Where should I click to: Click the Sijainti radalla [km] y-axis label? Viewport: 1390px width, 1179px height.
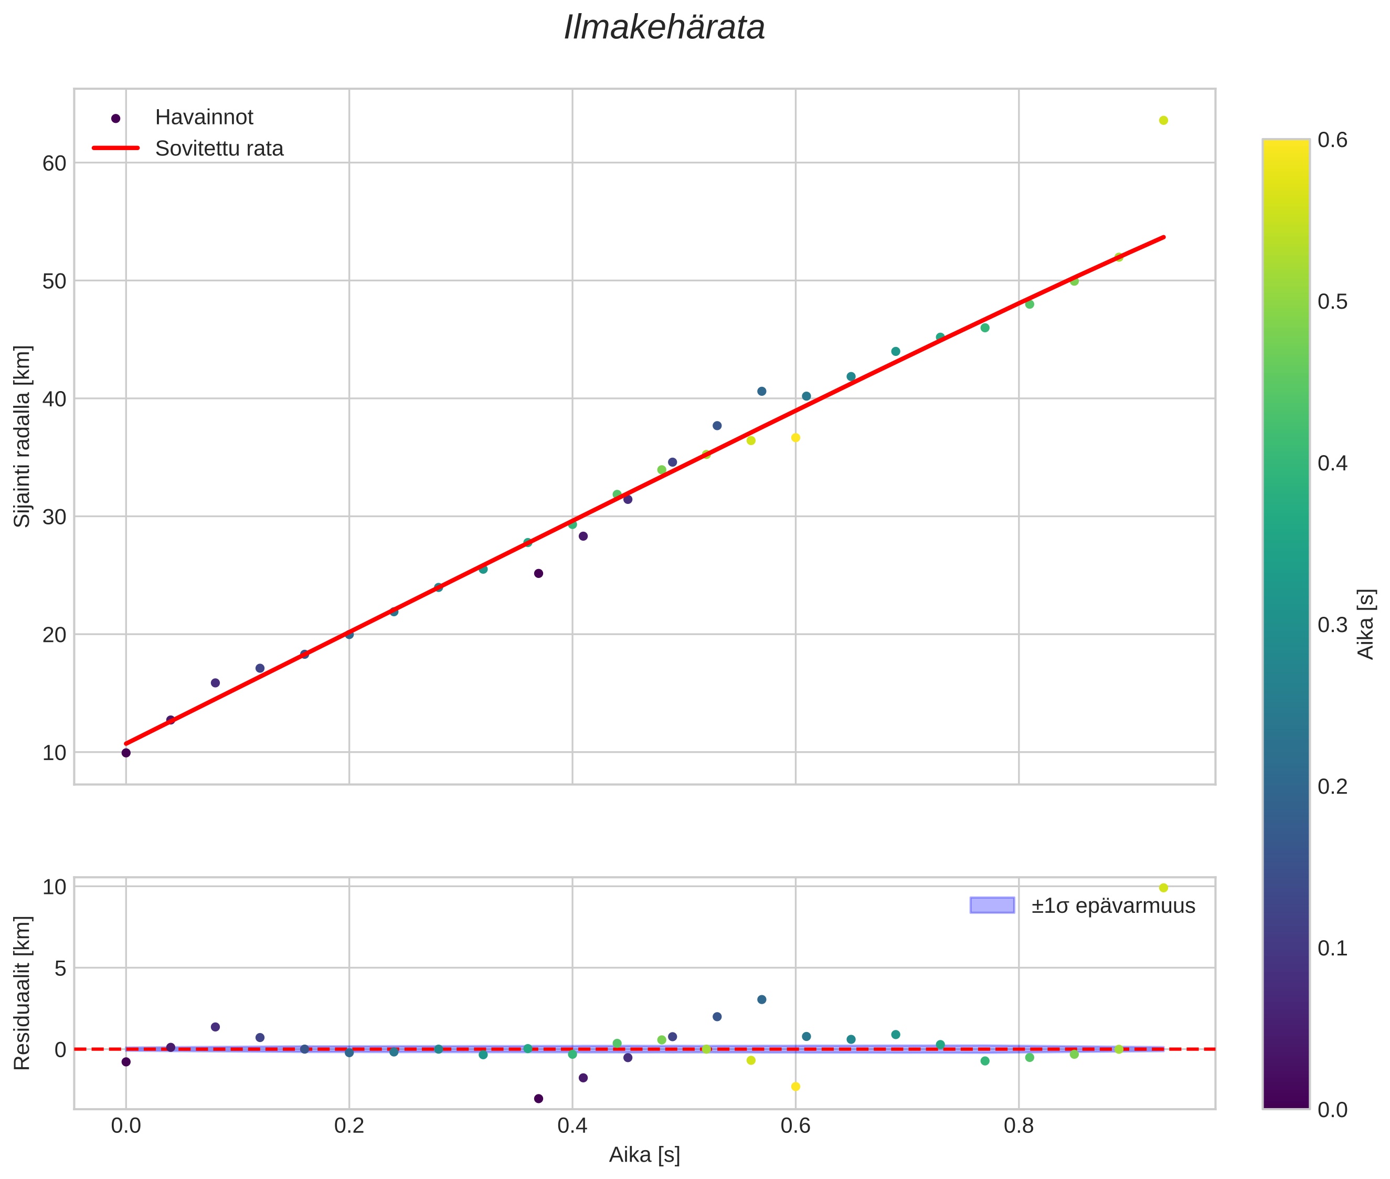tap(22, 436)
